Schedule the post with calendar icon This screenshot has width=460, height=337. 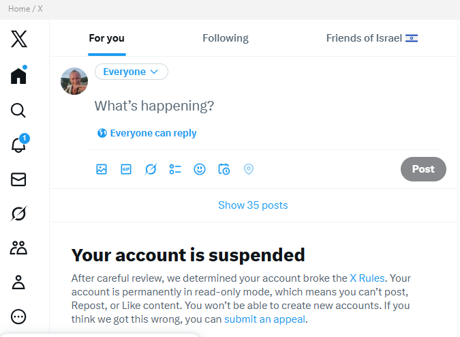(x=224, y=169)
